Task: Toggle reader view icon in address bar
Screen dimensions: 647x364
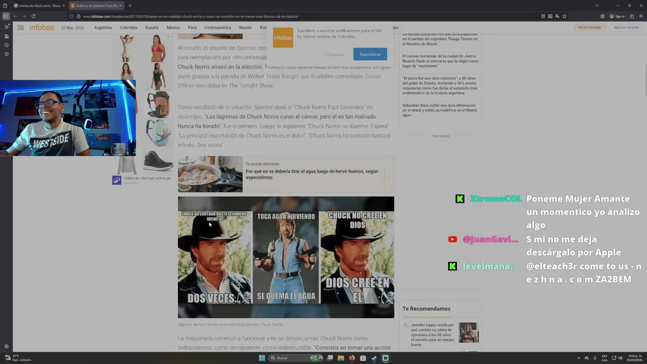Action: [543, 16]
